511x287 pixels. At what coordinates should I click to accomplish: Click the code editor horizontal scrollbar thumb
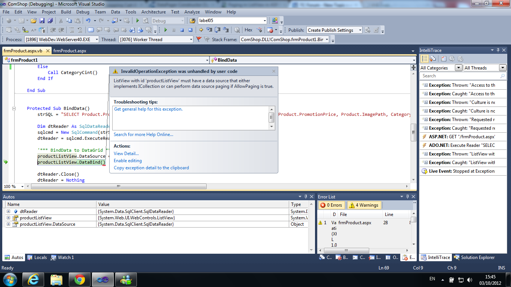pos(119,186)
